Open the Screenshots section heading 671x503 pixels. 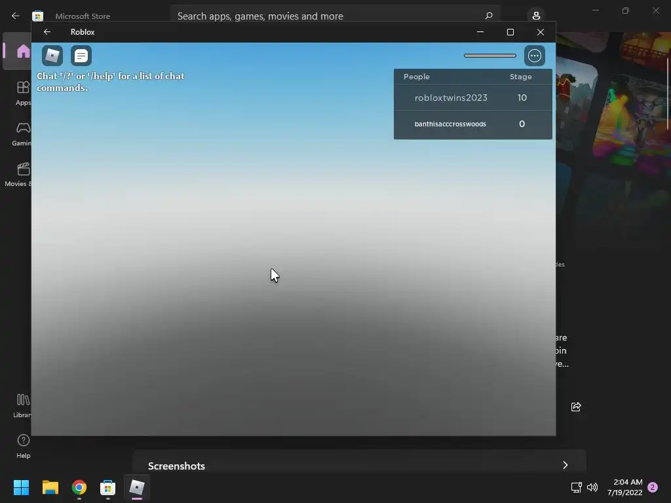click(x=176, y=466)
